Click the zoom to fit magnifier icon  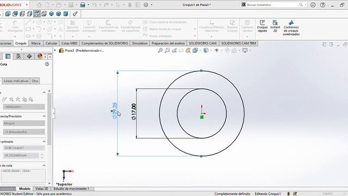[x=160, y=51]
